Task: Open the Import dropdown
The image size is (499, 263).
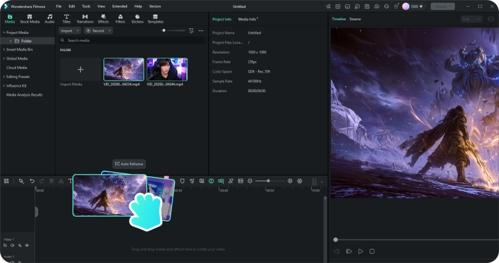Action: (70, 31)
